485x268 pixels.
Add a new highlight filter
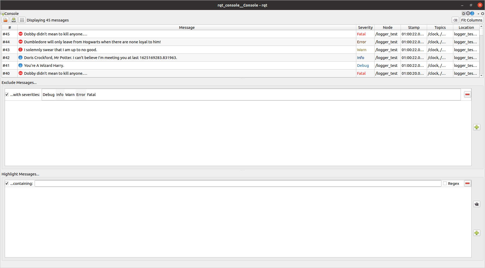click(x=477, y=233)
